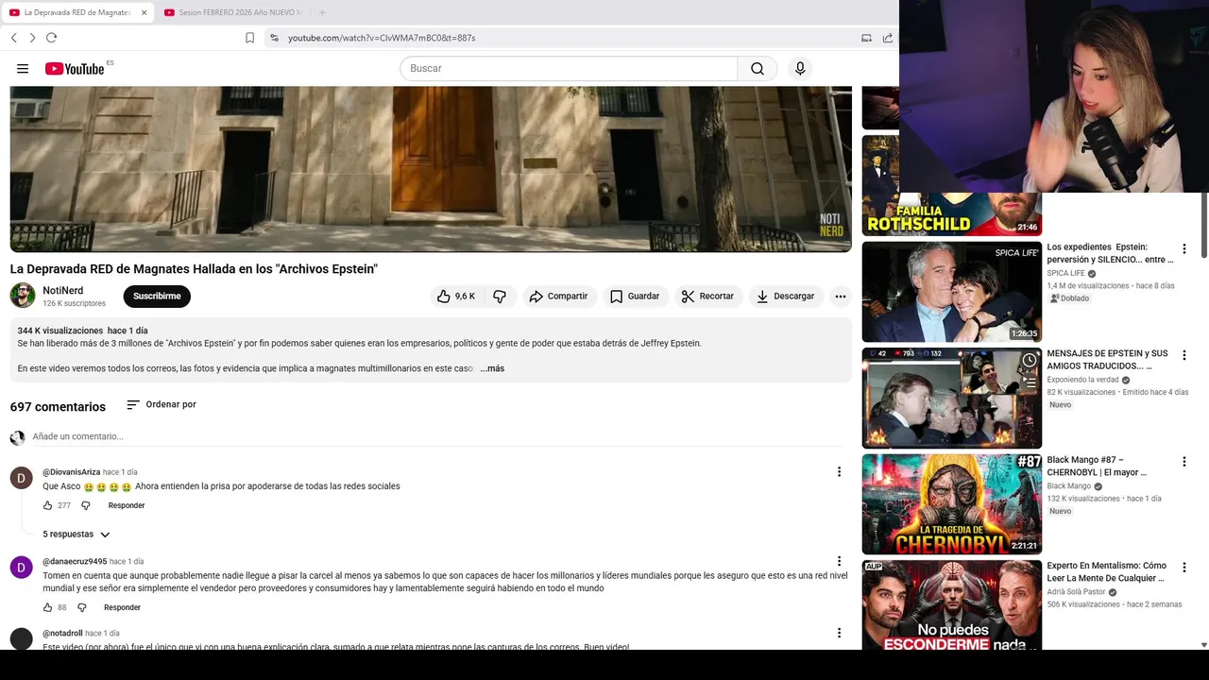The image size is (1209, 680).
Task: Switch to La Depravada RED browser tab
Action: click(77, 12)
